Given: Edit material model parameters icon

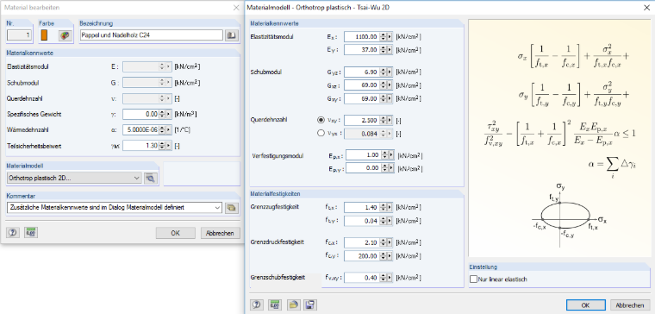Looking at the screenshot, I should click(150, 179).
